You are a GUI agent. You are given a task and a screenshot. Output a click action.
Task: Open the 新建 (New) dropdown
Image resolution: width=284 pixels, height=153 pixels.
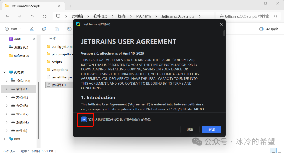click(x=13, y=29)
